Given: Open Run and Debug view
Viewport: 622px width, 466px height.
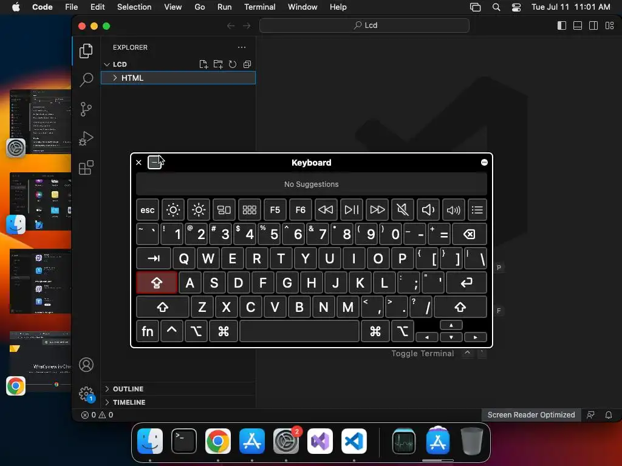Looking at the screenshot, I should (x=86, y=138).
